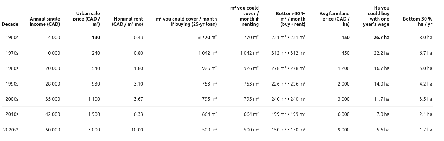This screenshot has width=444, height=141.
Task: Click the 50 000 income value
Action: pos(53,130)
